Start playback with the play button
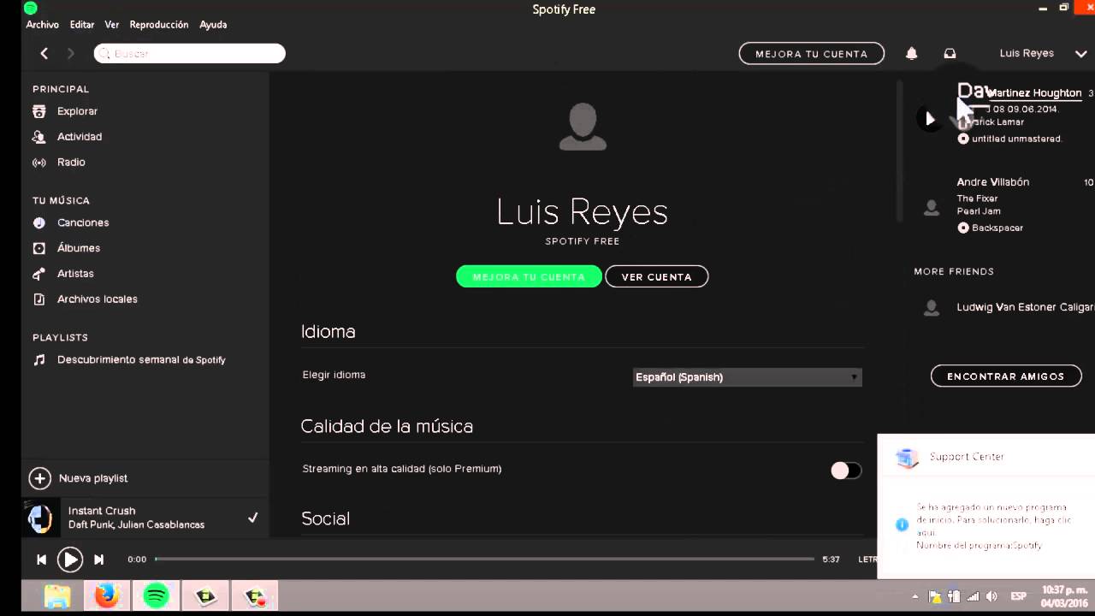1095x616 pixels. coord(70,560)
